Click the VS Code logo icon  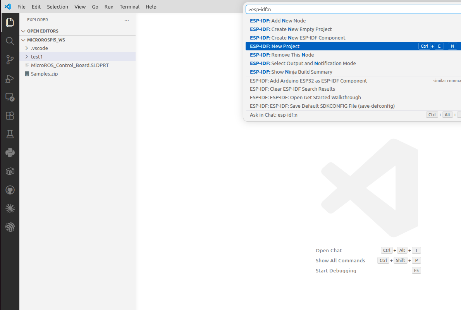pos(8,7)
